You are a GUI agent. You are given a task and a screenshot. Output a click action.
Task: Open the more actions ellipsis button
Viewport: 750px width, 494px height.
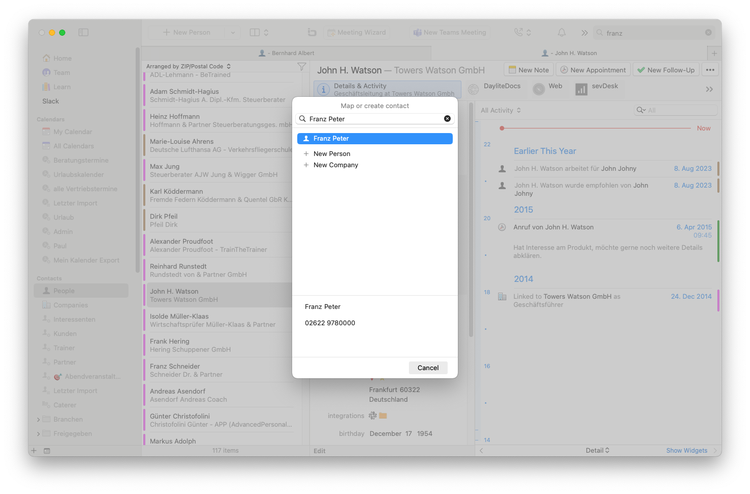pyautogui.click(x=710, y=70)
